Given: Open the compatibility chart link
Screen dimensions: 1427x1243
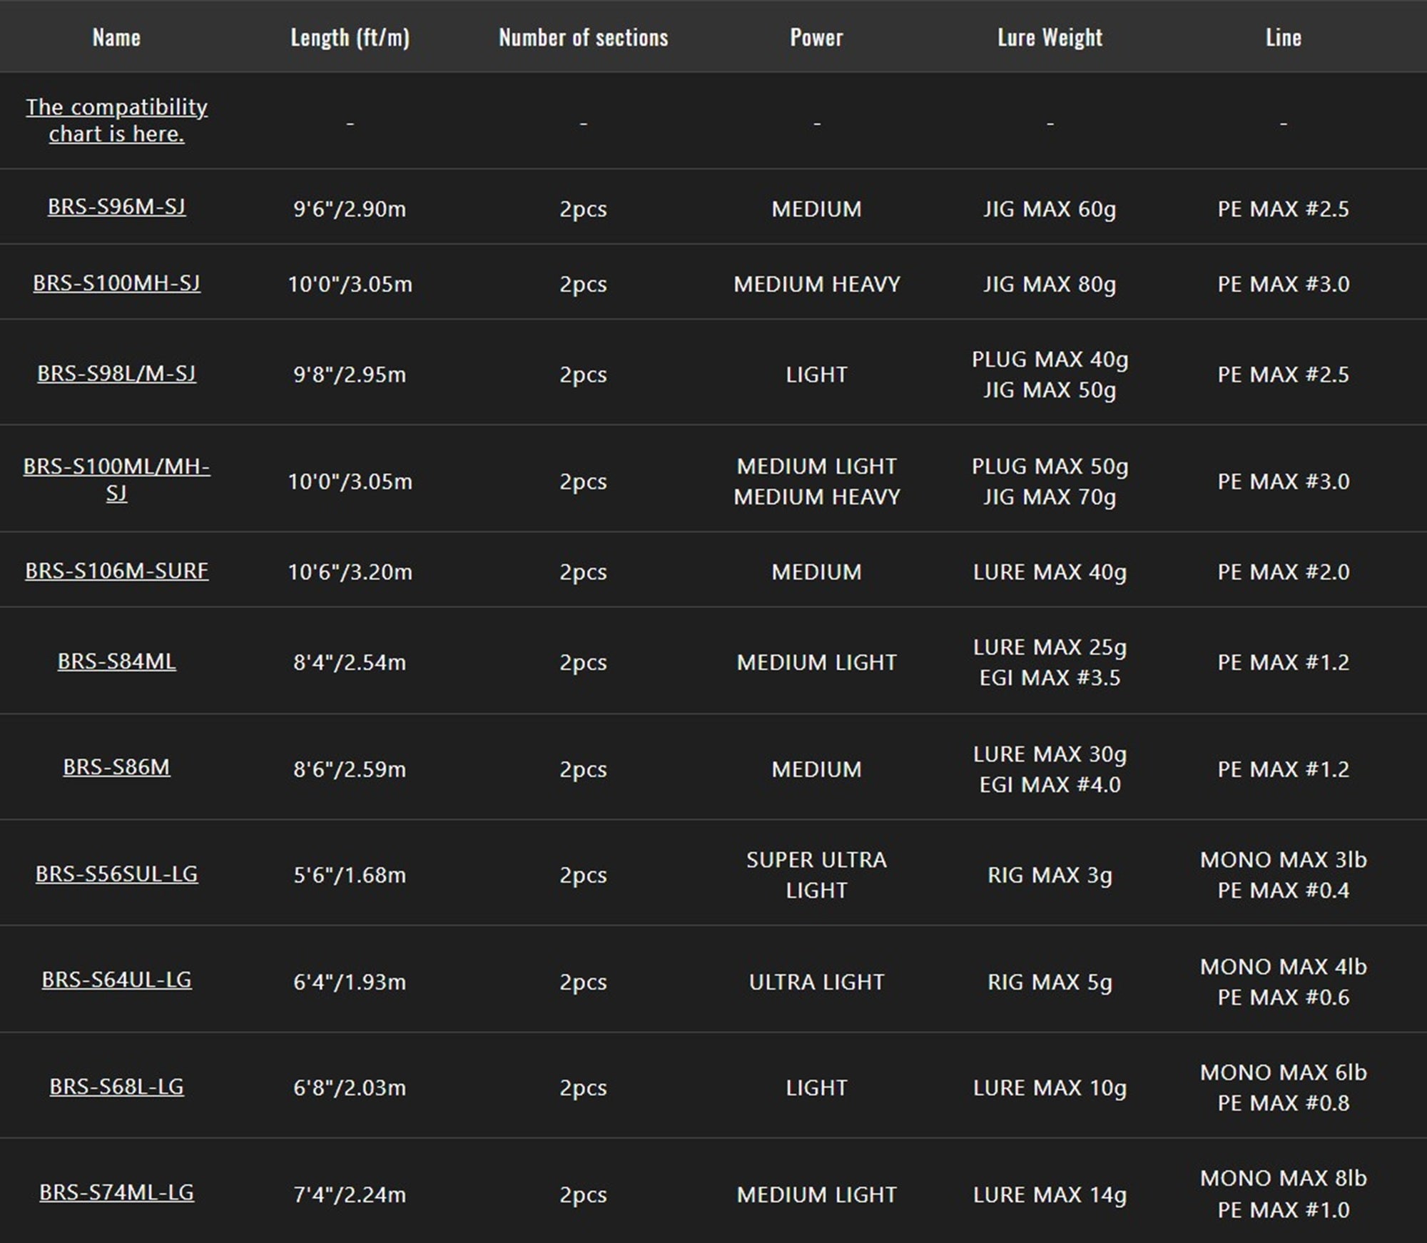Looking at the screenshot, I should coord(116,121).
